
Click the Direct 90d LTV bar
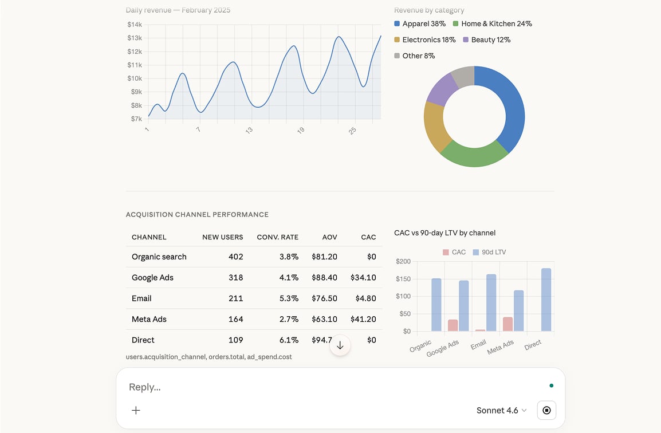point(546,300)
